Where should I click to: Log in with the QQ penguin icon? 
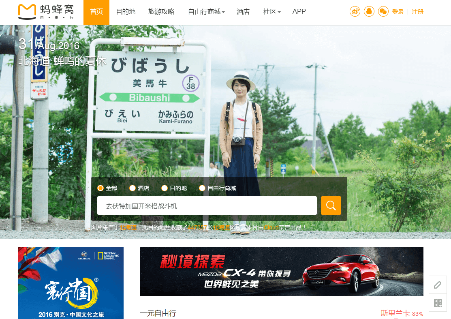tap(369, 12)
